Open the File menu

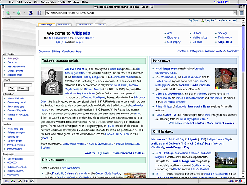tap(12, 2)
